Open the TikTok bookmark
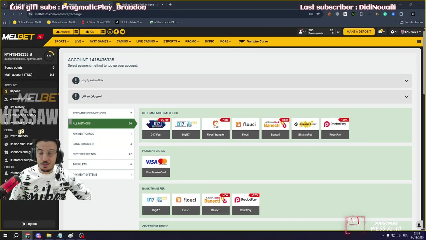The height and width of the screenshot is (240, 426). point(130,22)
